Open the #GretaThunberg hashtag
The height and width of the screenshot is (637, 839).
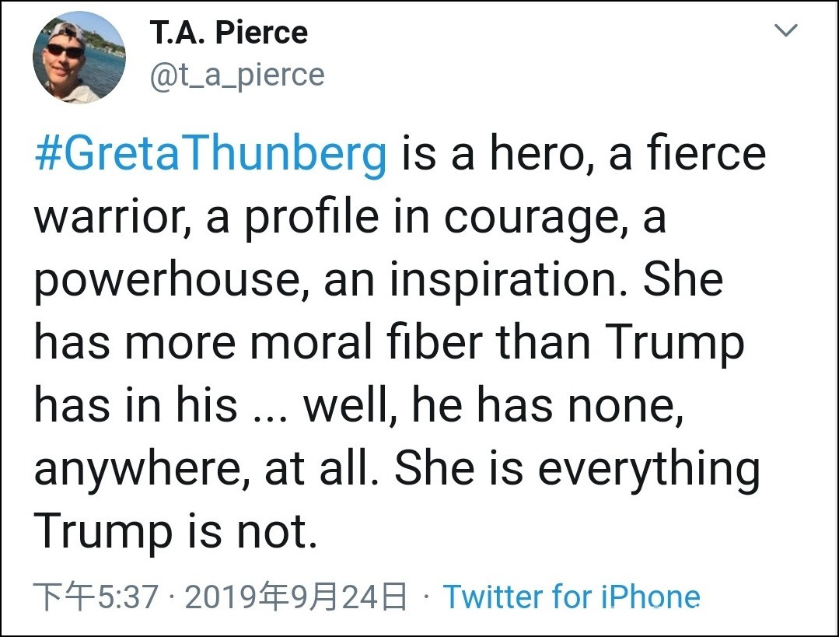pos(211,154)
